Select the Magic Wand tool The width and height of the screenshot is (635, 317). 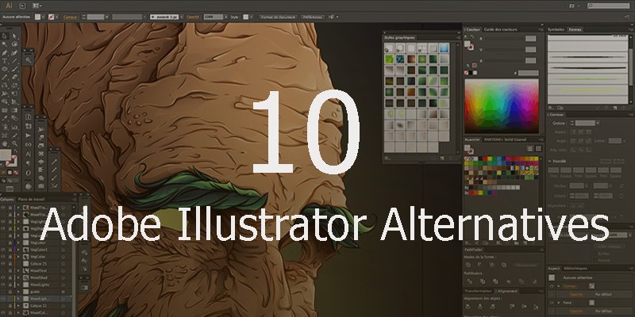pos(5,44)
